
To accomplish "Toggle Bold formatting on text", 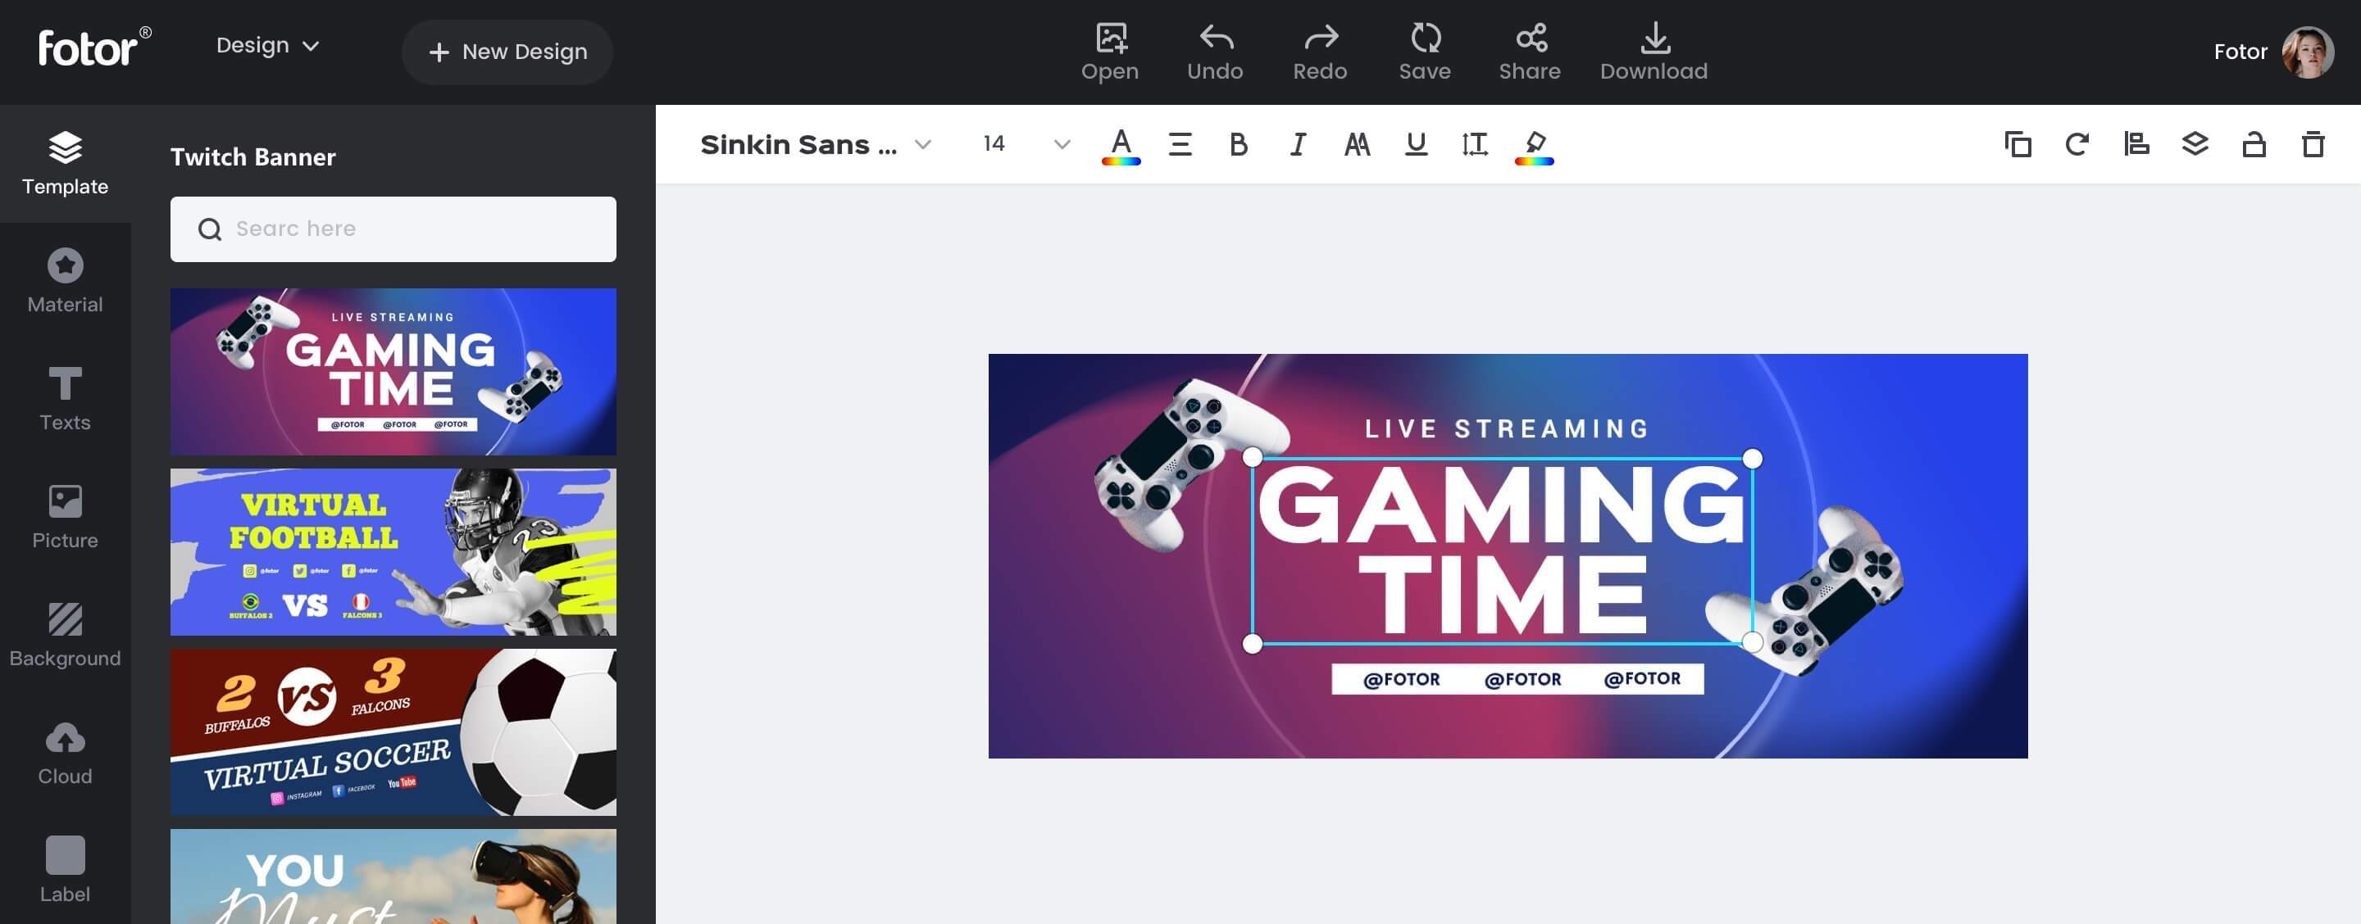I will click(1240, 143).
